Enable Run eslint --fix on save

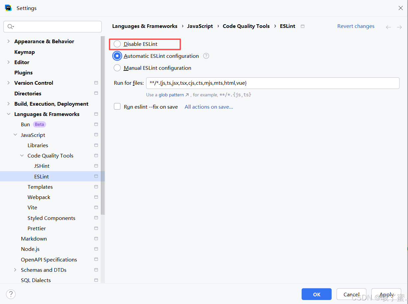point(117,107)
